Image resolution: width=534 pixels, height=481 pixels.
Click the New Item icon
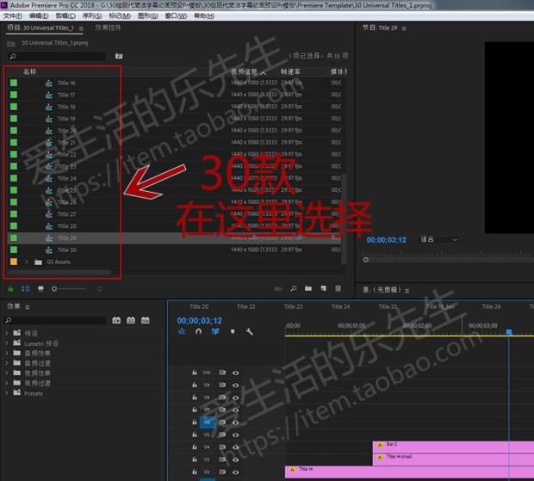click(x=323, y=288)
